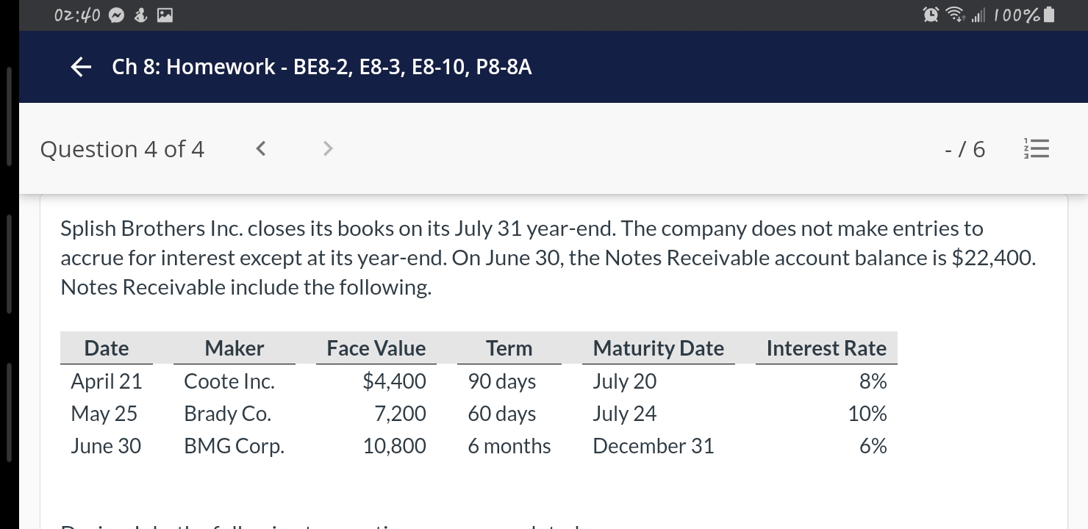
Task: Tap the score display showing dash out of 6
Action: click(x=964, y=148)
